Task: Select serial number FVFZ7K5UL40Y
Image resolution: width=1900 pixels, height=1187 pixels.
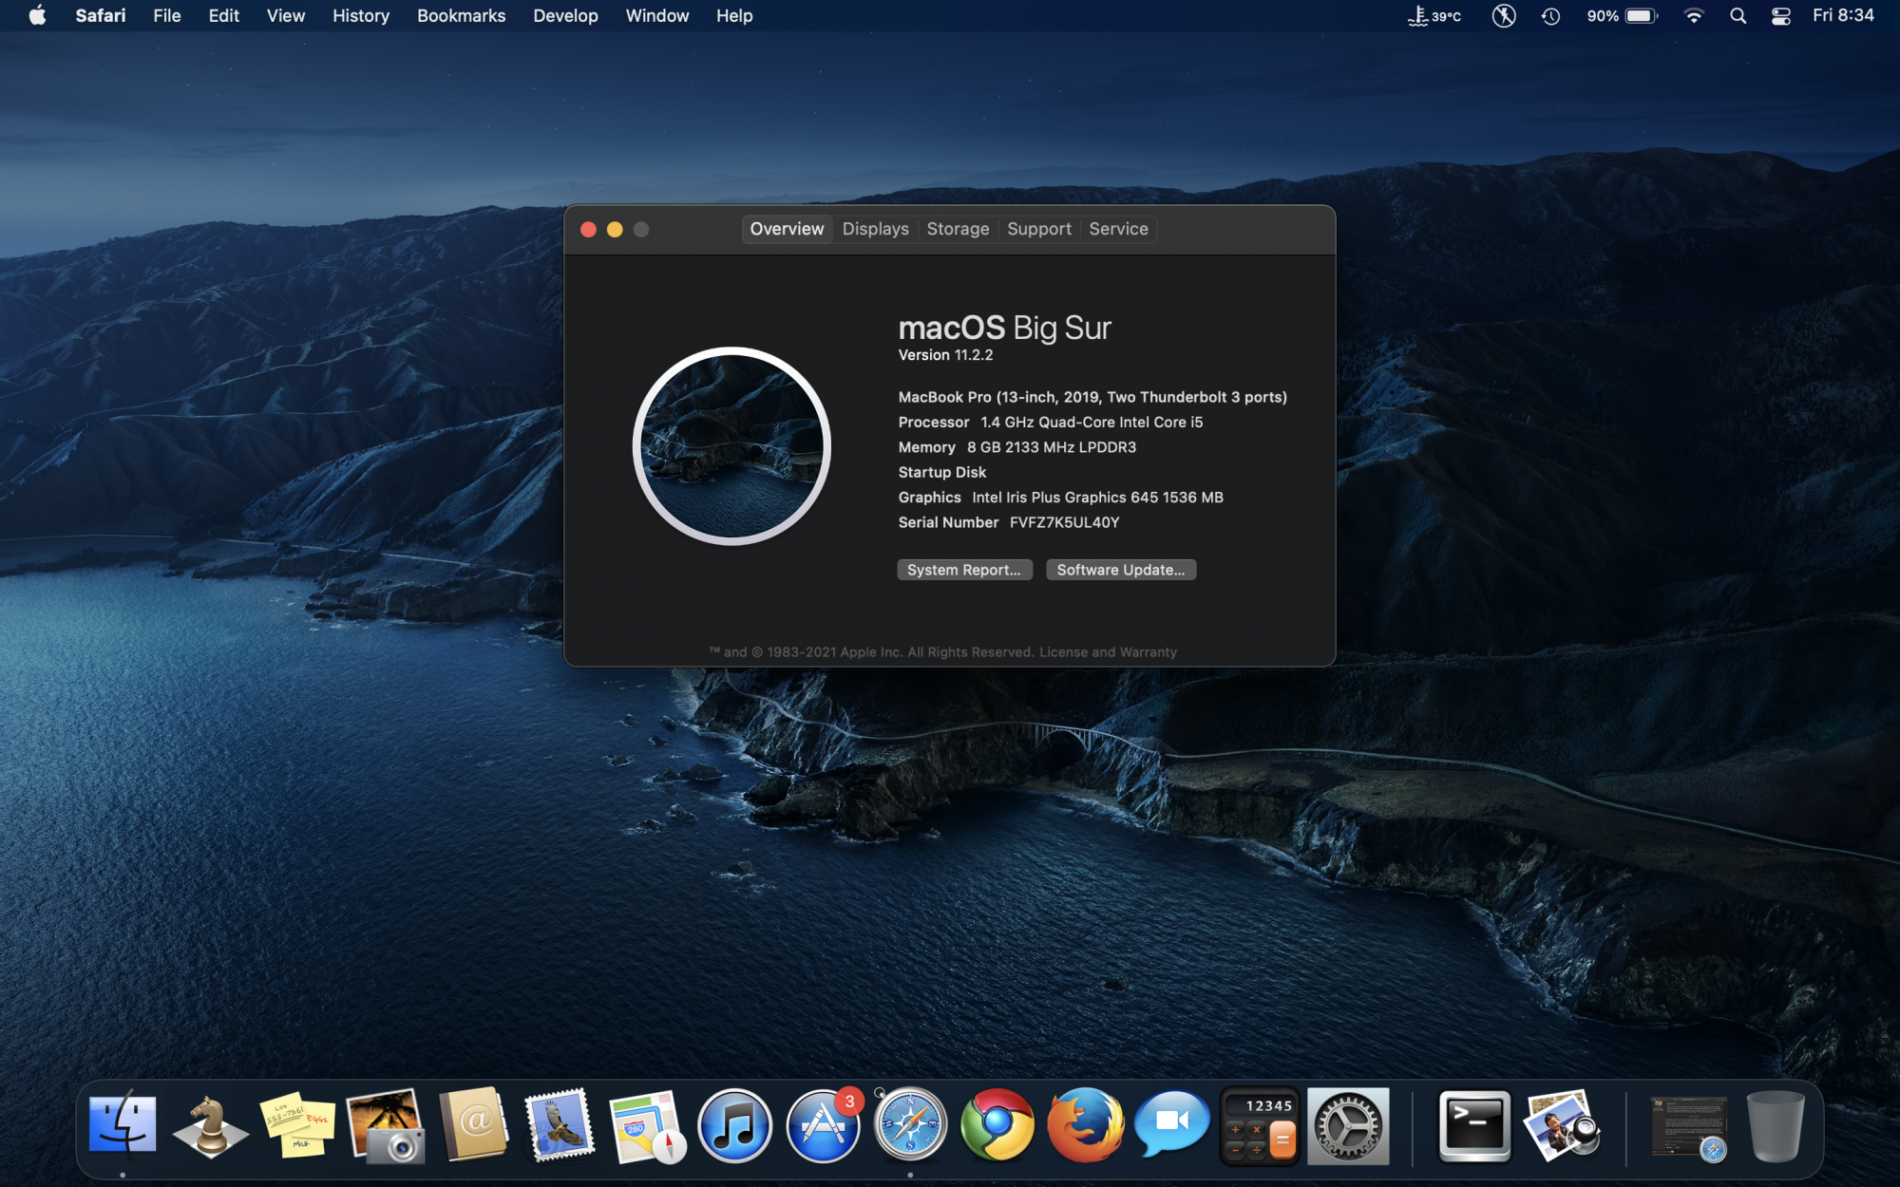Action: tap(1064, 522)
